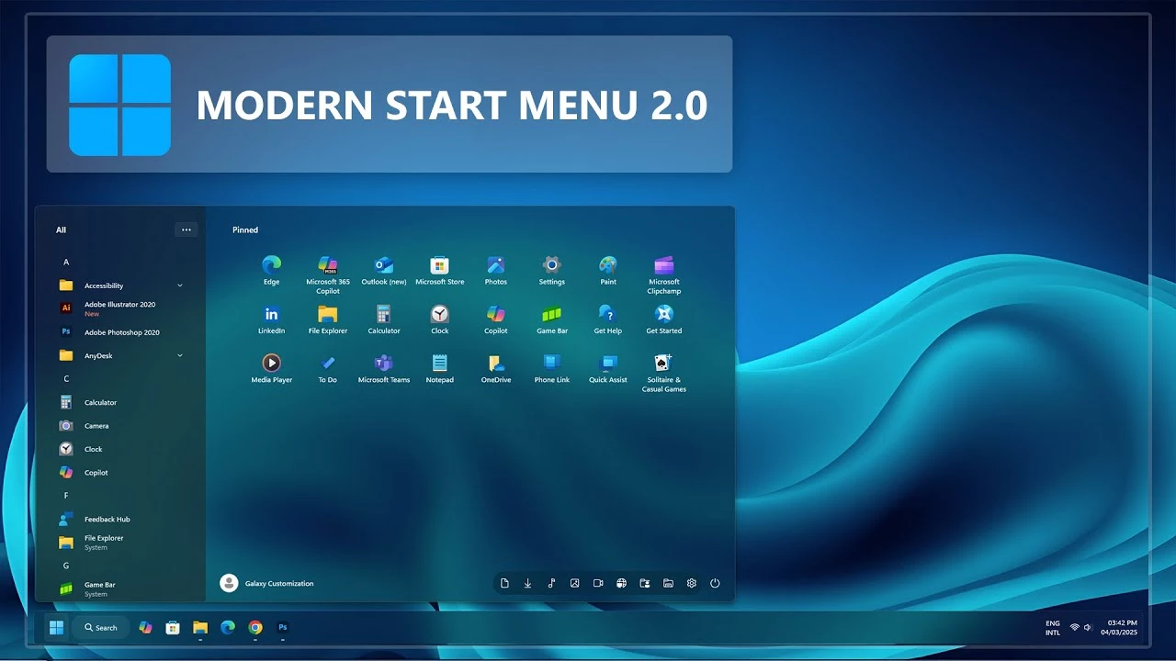Open LinkedIn pinned app
1176x661 pixels.
[x=271, y=319]
